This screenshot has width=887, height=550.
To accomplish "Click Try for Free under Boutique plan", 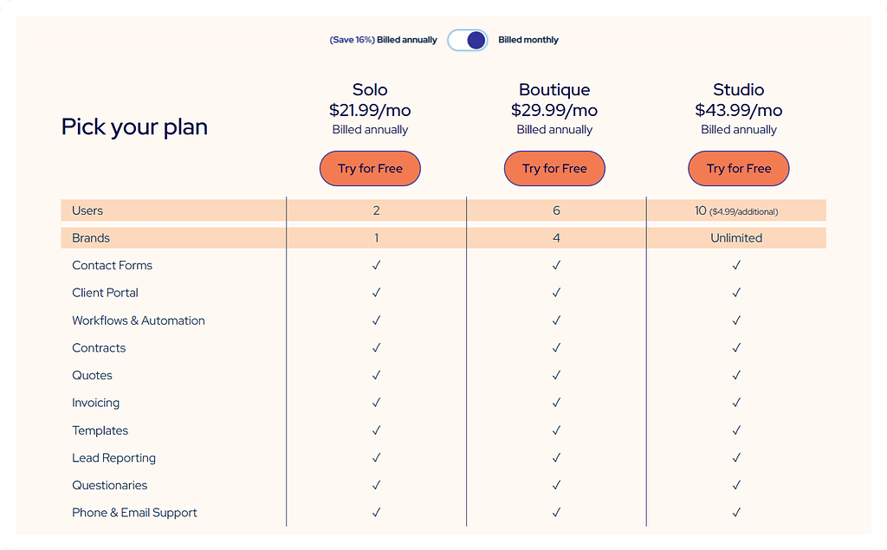I will click(x=554, y=169).
